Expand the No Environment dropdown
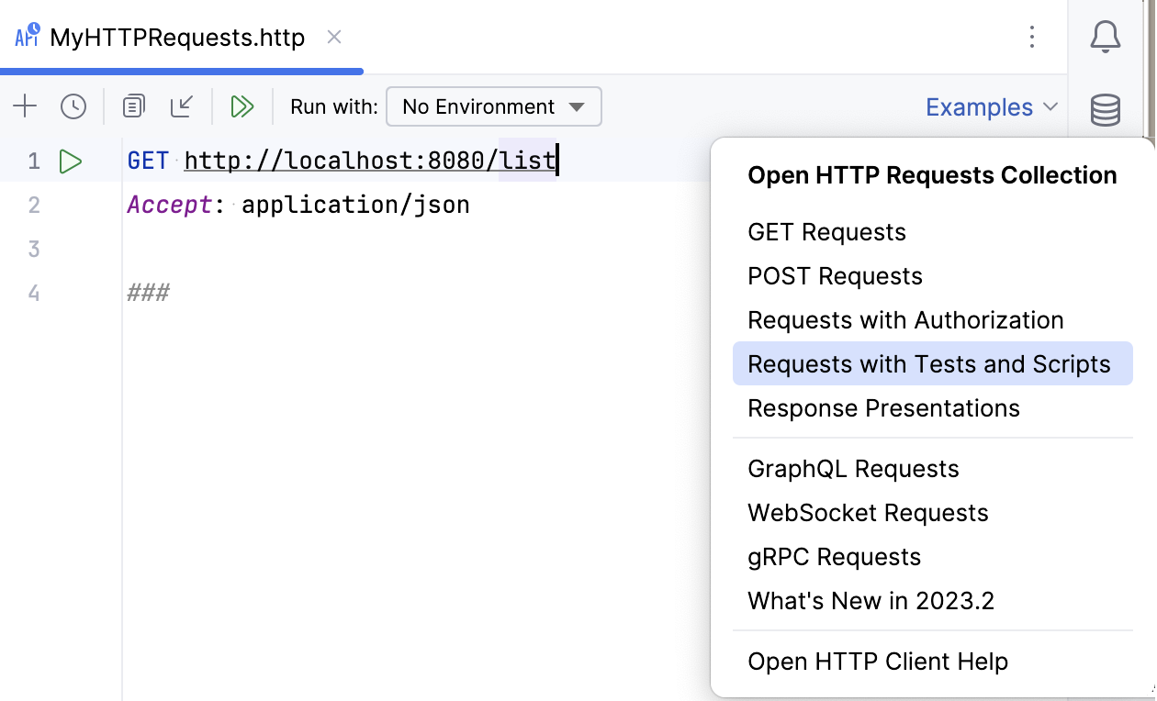The image size is (1157, 701). pos(494,106)
